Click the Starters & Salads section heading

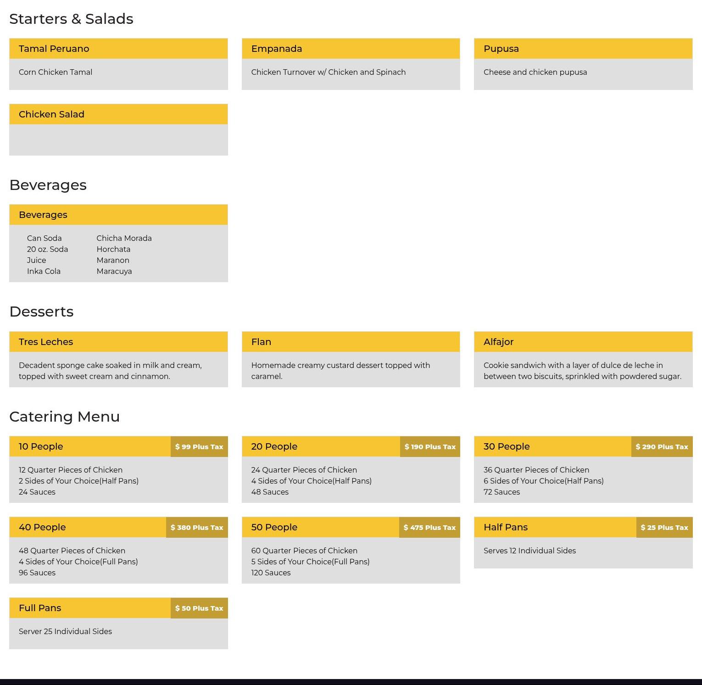point(72,19)
